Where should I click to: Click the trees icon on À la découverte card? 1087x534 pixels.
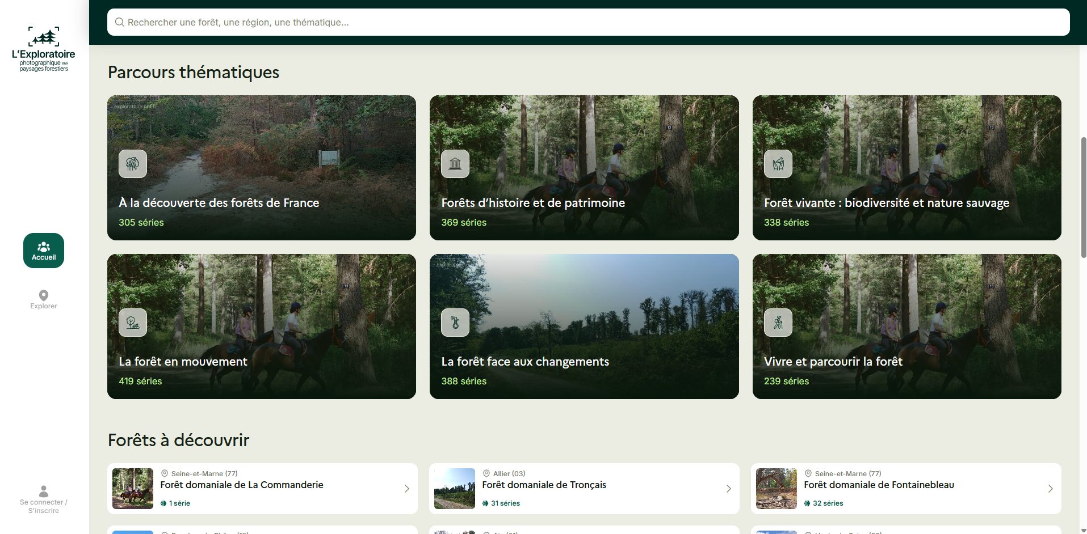click(133, 164)
